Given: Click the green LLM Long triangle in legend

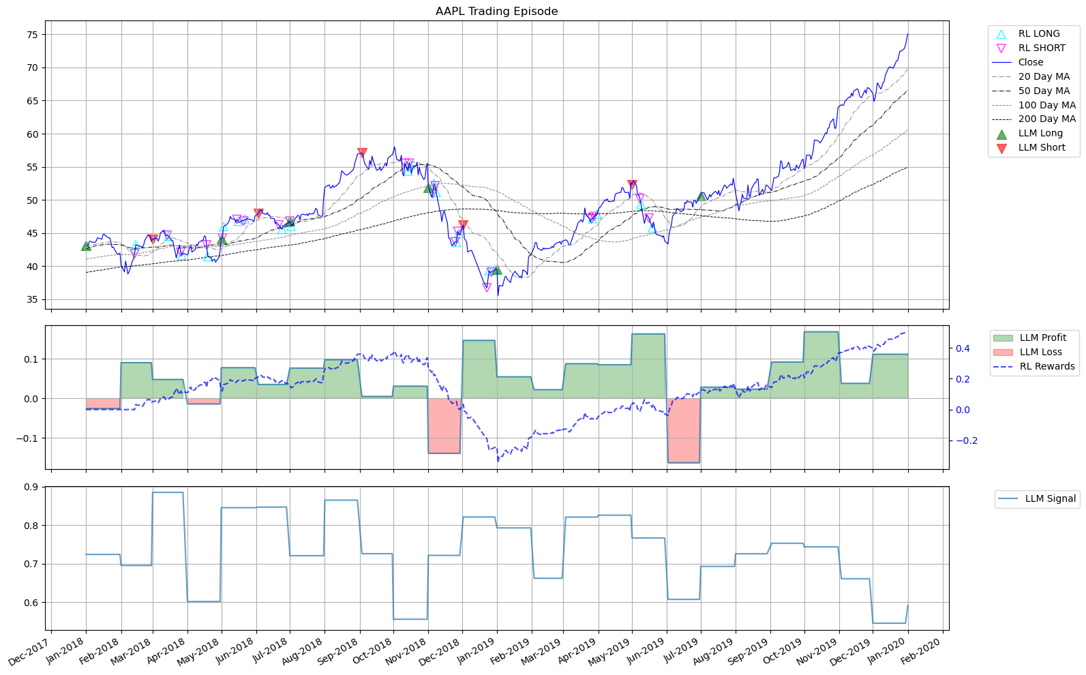Looking at the screenshot, I should [x=1001, y=134].
